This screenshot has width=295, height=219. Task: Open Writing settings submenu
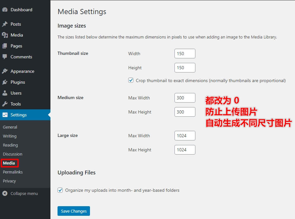[10, 136]
